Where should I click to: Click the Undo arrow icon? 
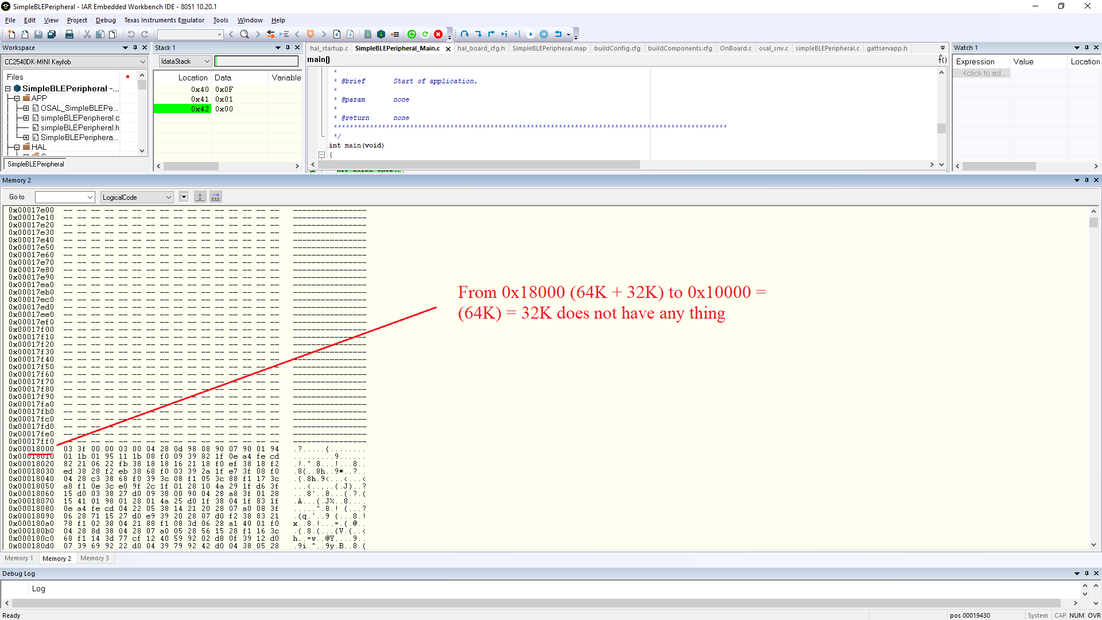pos(131,34)
